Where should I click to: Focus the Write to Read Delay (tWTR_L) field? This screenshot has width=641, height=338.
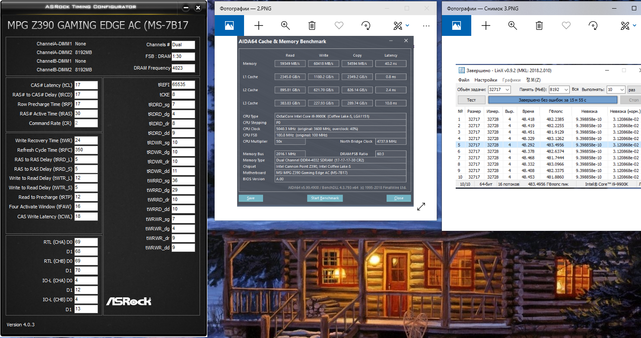coord(86,178)
